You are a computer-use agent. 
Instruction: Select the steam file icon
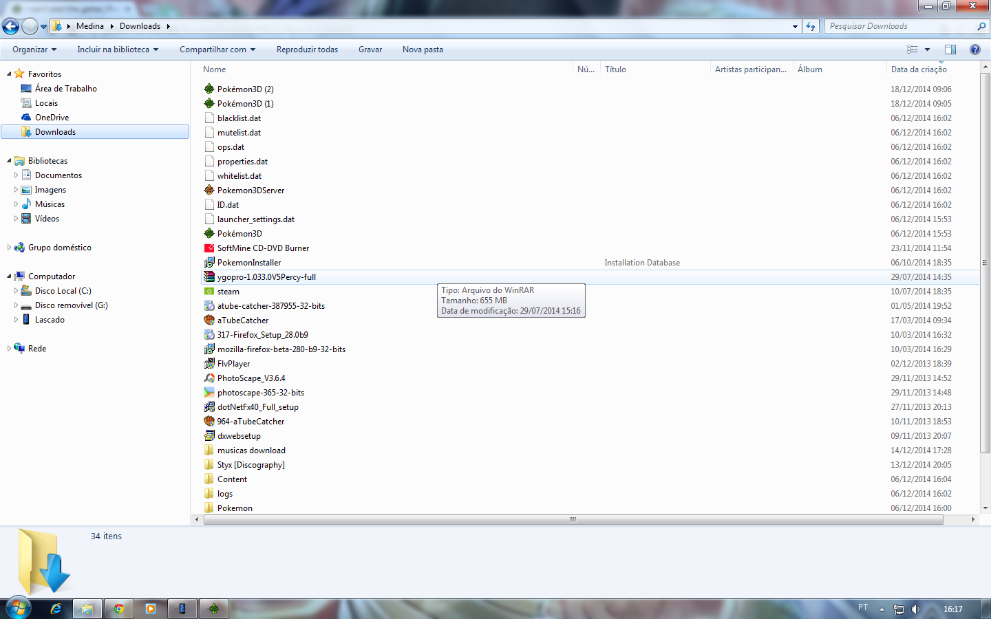[209, 291]
